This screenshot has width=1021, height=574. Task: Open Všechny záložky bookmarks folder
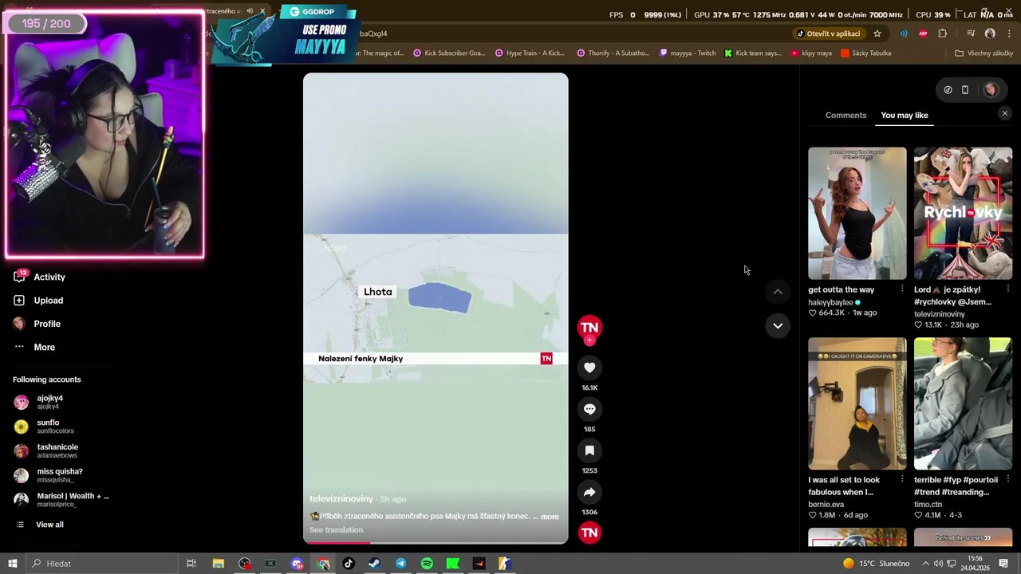coord(984,53)
